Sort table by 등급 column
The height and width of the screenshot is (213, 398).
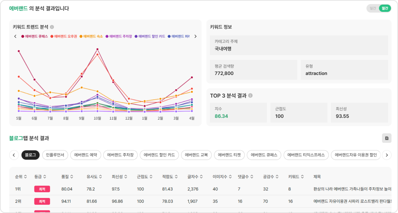pyautogui.click(x=40, y=177)
